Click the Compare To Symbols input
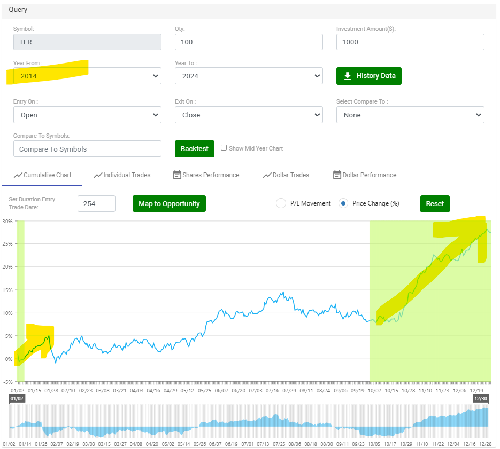 pyautogui.click(x=87, y=149)
